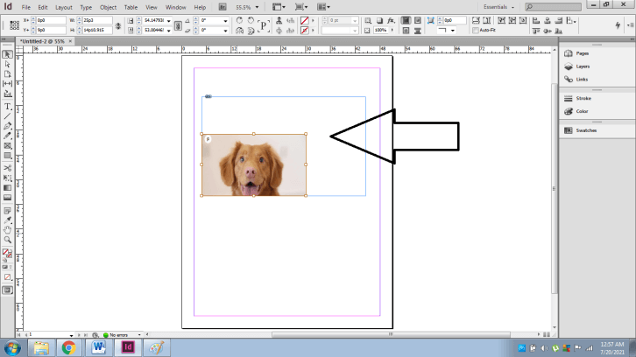Open the Object menu

click(x=108, y=7)
